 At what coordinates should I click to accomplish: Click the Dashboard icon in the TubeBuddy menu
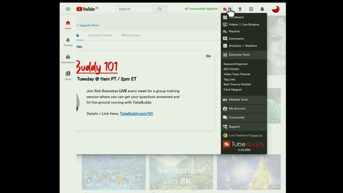tap(225, 17)
